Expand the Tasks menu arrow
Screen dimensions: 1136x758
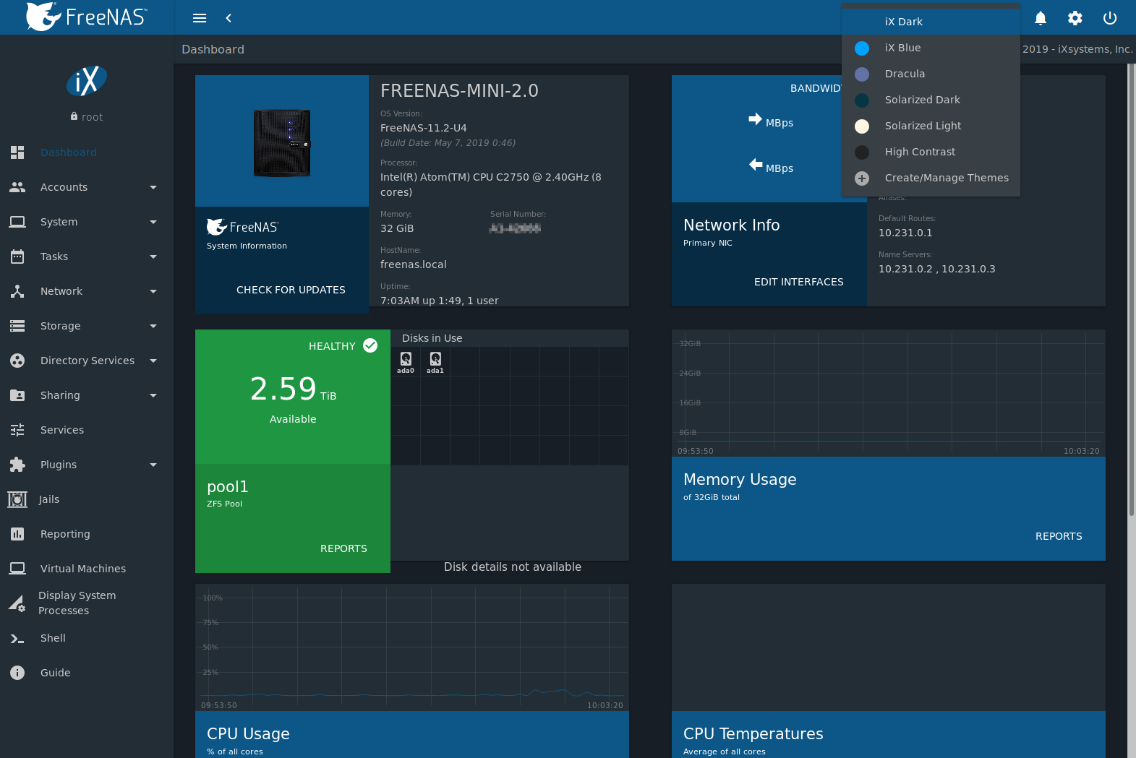coord(153,257)
